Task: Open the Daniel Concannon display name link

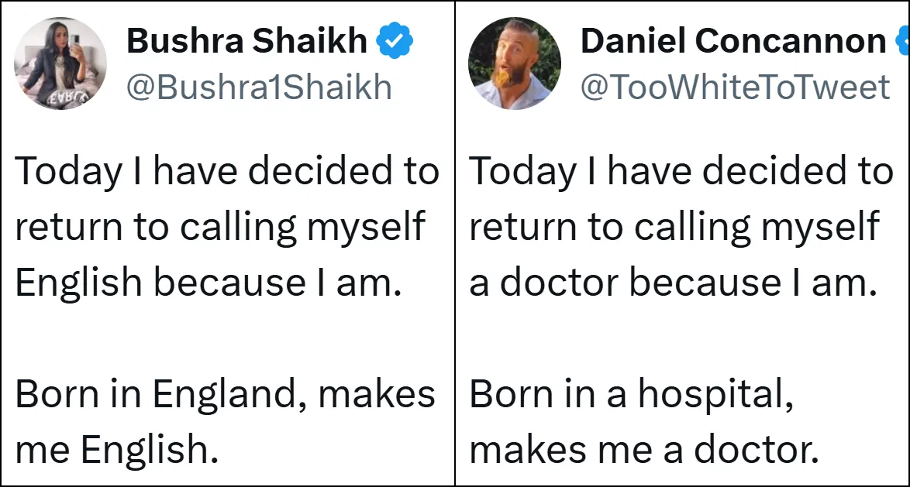Action: (x=733, y=41)
